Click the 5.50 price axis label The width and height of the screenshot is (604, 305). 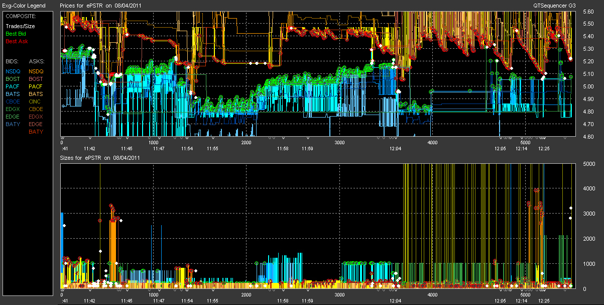tap(588, 24)
